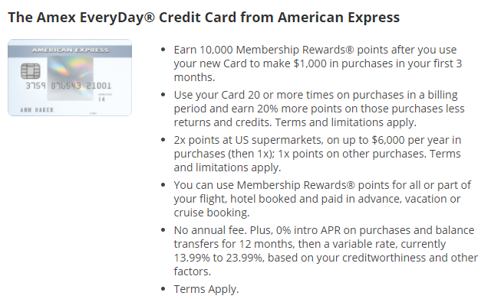Click the chip on the card image
The image size is (501, 299).
point(31,70)
